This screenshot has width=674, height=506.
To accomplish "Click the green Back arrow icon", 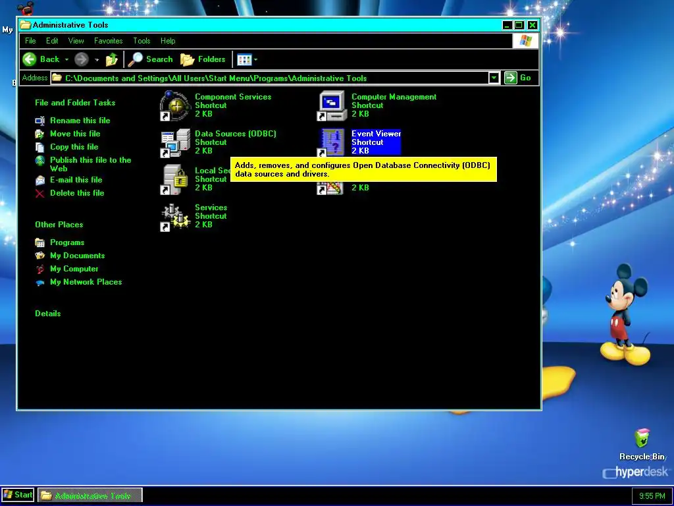I will pos(30,59).
